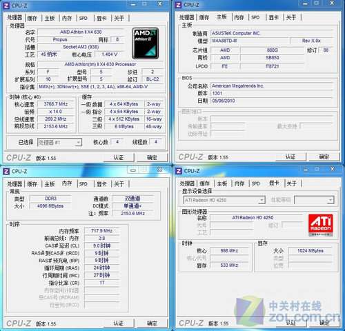This screenshot has height=331, width=345.
Task: Click 认证 button in mainboard window
Action: pyautogui.click(x=290, y=157)
